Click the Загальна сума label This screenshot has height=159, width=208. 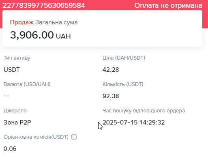[x=56, y=22]
